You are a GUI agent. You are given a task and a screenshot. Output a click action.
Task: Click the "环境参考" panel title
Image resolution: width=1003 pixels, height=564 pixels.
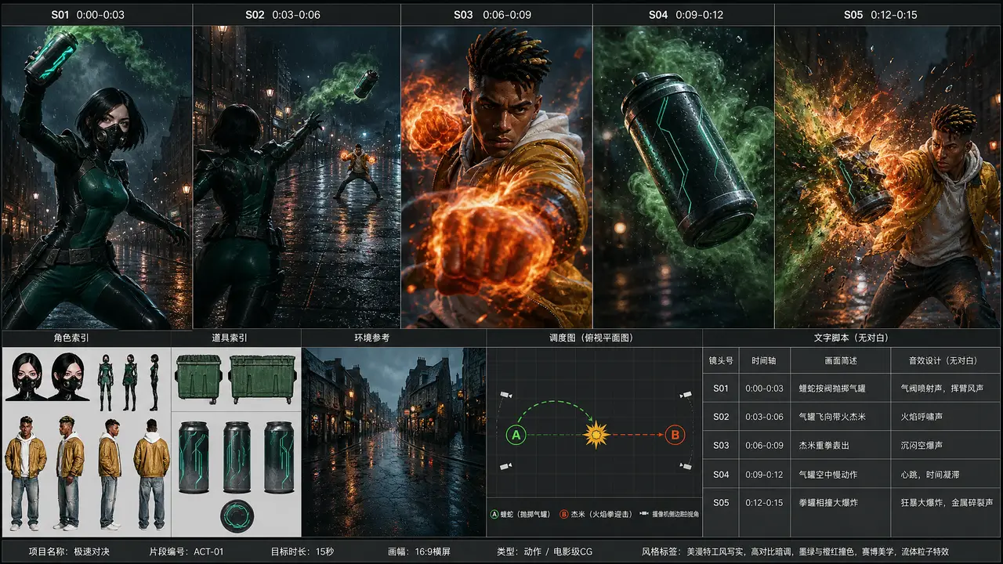coord(372,338)
